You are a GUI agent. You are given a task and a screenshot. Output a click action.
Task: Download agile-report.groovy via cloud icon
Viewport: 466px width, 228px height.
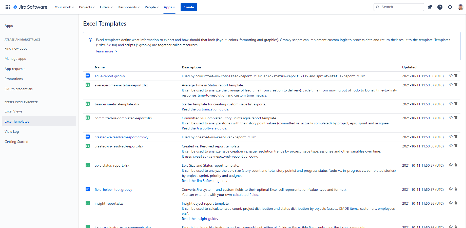(x=451, y=75)
